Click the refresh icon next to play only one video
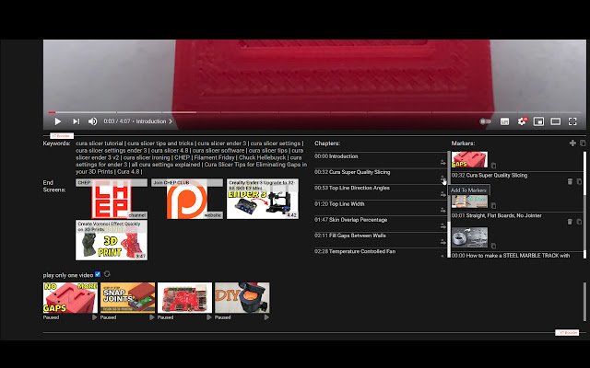This screenshot has height=368, width=590. pyautogui.click(x=107, y=274)
